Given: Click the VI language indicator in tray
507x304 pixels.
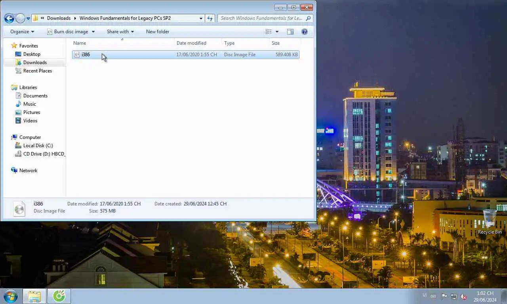Looking at the screenshot, I should (425, 295).
